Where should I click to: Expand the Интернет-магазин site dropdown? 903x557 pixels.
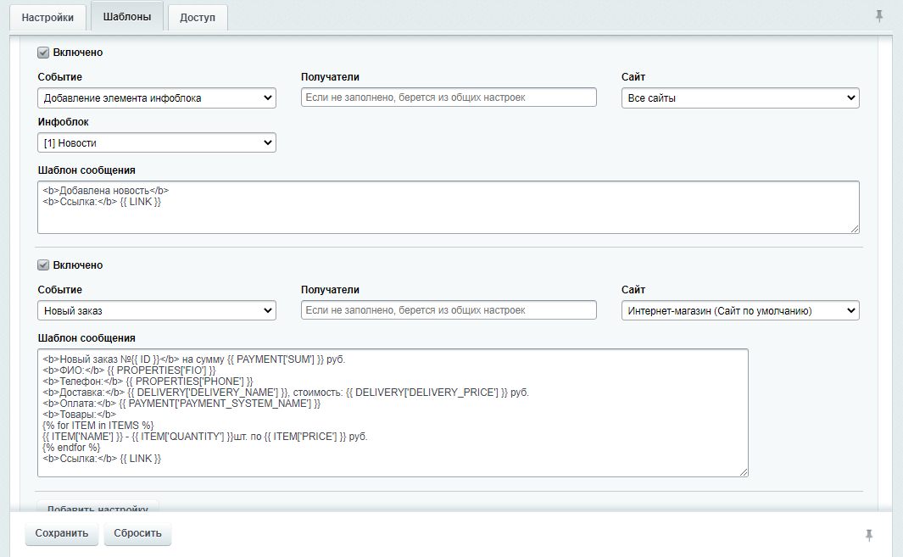point(740,311)
